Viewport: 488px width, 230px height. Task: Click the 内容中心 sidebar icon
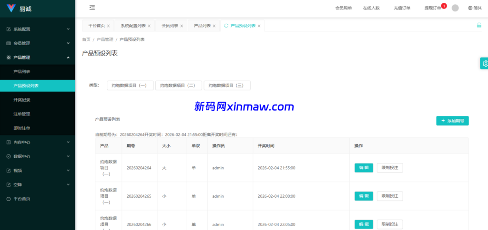tap(9, 142)
